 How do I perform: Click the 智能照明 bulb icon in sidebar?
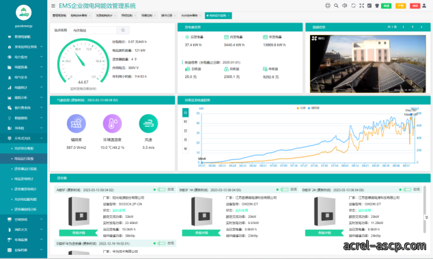click(10, 118)
